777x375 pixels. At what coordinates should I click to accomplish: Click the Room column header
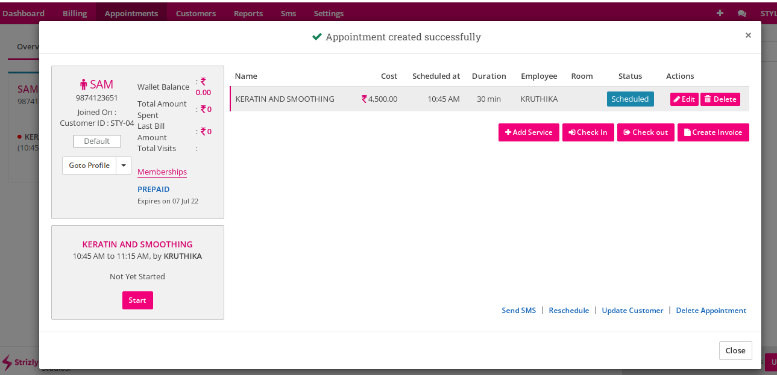click(x=582, y=76)
